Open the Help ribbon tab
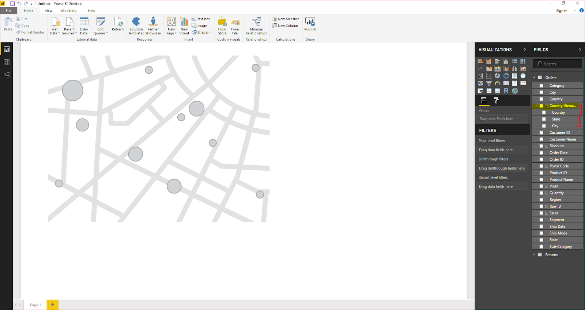The width and height of the screenshot is (585, 310). pos(92,11)
